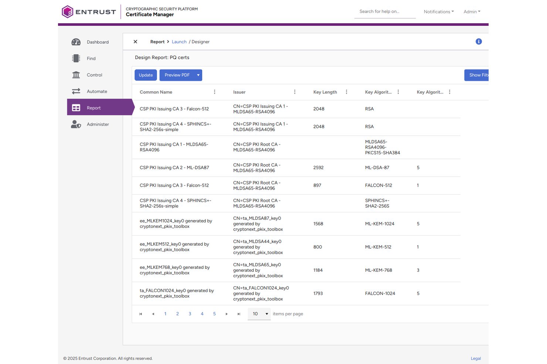Select row CSP PKI Issuing CA 1 - MLDSA65-RSA4096
This screenshot has height=364, width=547.
296,147
